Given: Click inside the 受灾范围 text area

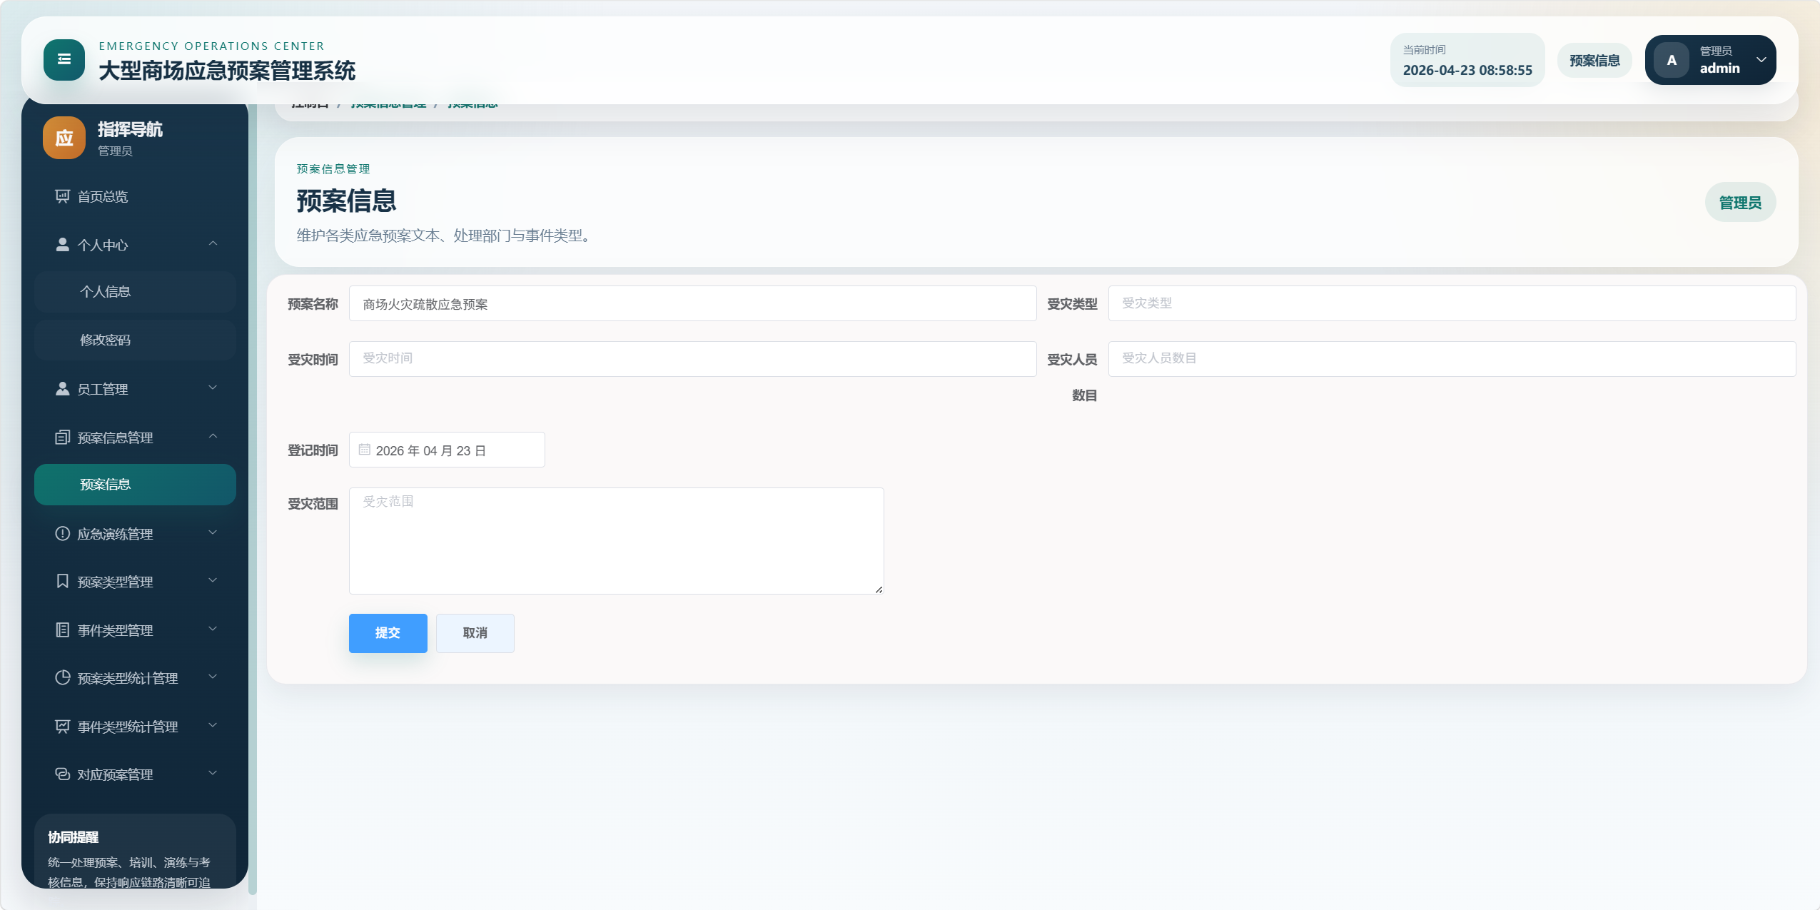Looking at the screenshot, I should [616, 541].
